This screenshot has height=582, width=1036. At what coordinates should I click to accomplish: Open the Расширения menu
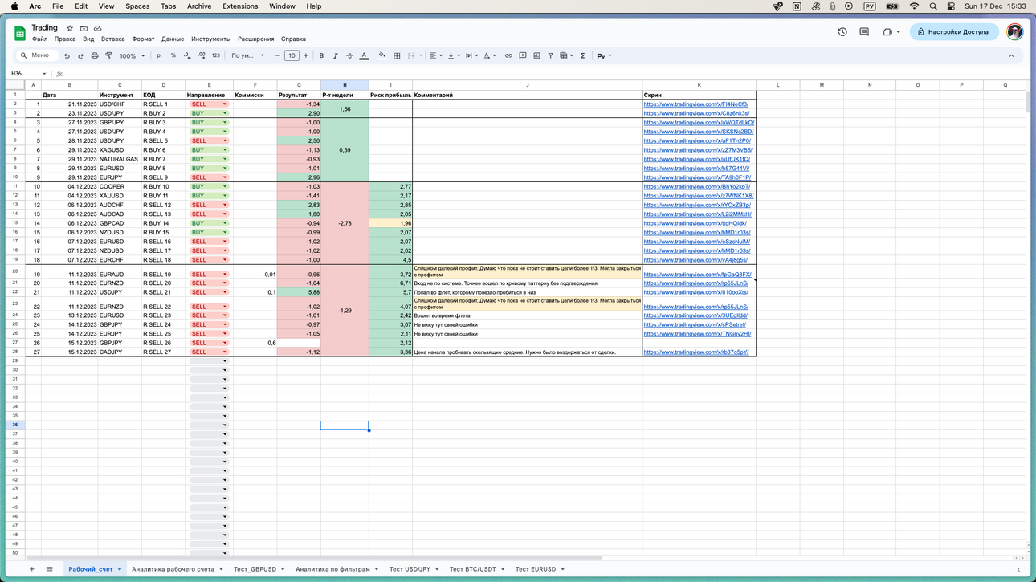point(255,39)
